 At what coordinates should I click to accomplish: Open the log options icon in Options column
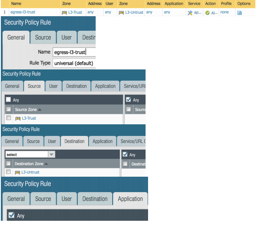240,13
